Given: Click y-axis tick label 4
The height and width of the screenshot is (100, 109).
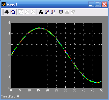Looking at the screenshot, I should coord(9,34).
